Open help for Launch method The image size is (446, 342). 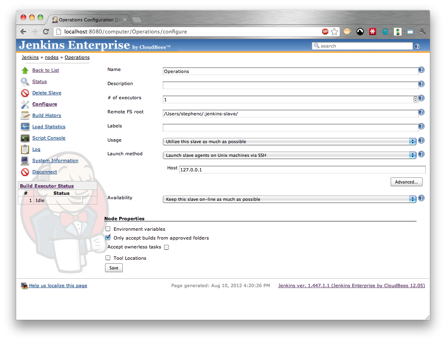pyautogui.click(x=421, y=154)
